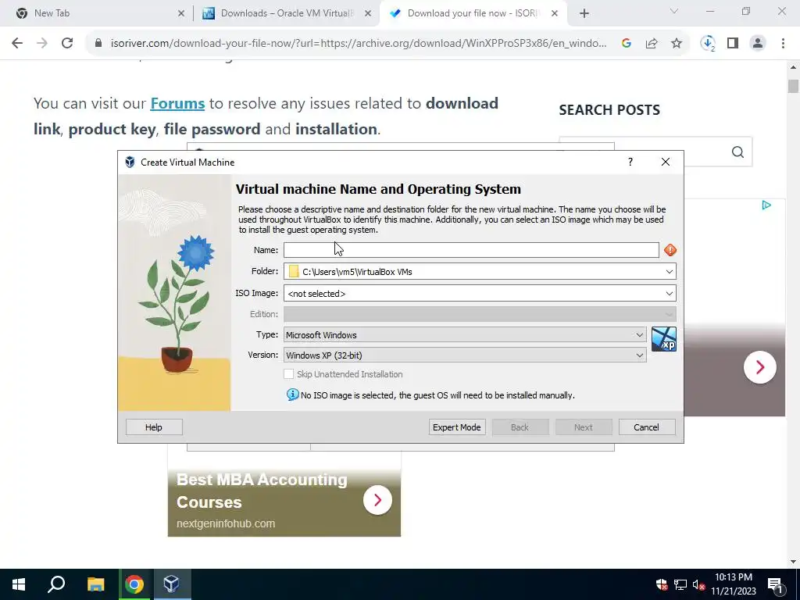This screenshot has width=800, height=600.
Task: Close the New Tab tab
Action: tap(181, 14)
